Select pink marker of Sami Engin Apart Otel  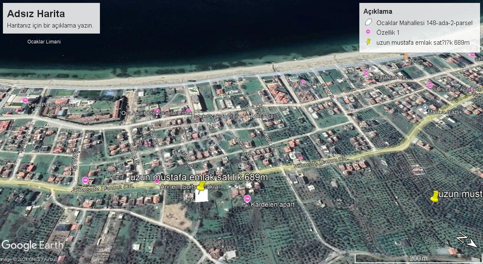tap(430, 85)
